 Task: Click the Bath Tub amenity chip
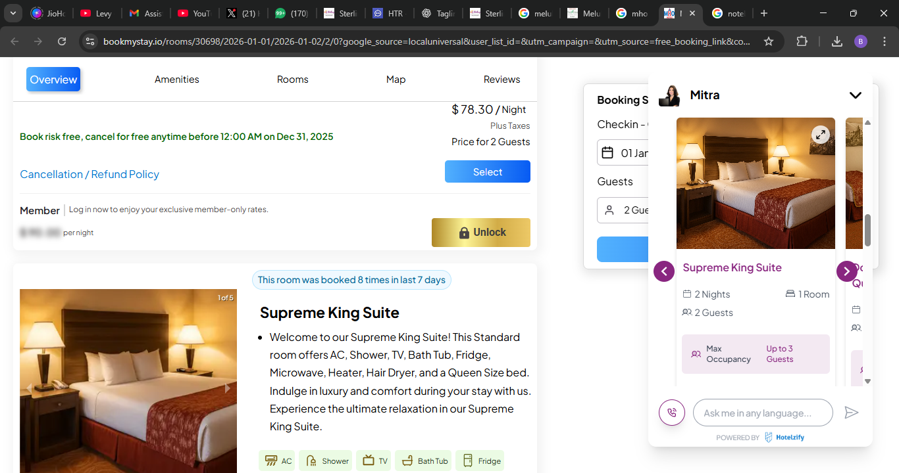pos(423,461)
